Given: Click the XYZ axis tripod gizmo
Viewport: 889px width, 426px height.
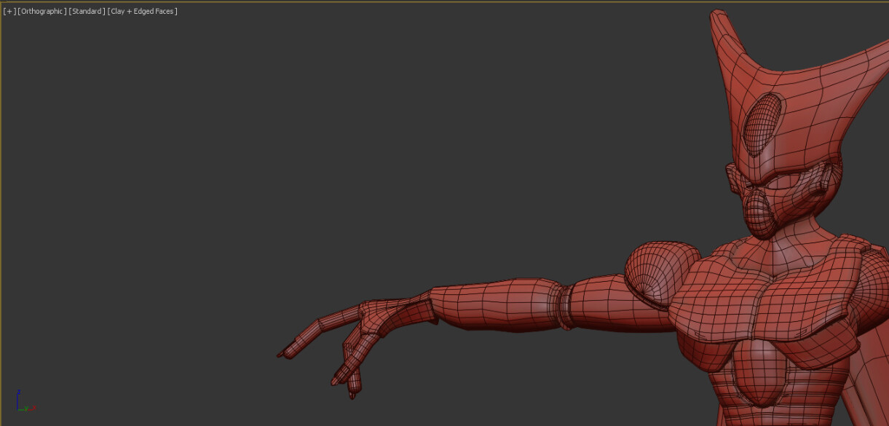Looking at the screenshot, I should click(25, 401).
